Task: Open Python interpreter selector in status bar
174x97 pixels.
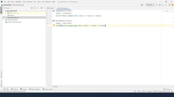Action: pyautogui.click(x=161, y=91)
